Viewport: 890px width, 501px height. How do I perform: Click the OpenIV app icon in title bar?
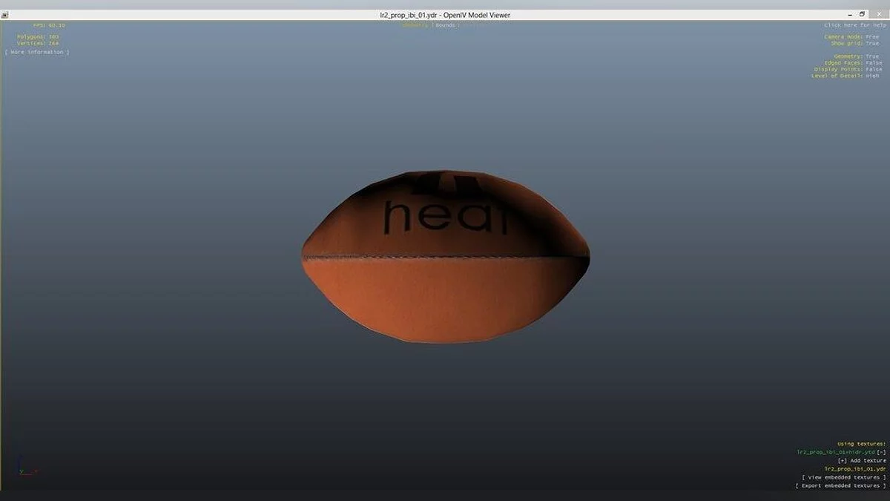4,15
